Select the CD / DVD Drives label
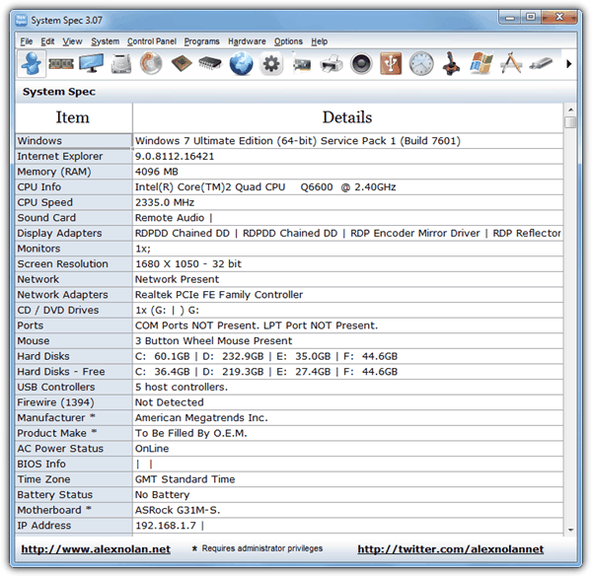Screen dimensions: 592x576 (74, 311)
